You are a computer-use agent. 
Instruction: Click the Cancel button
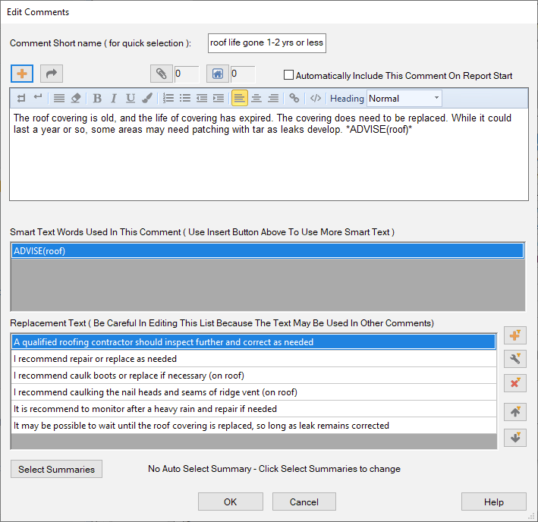[x=304, y=502]
